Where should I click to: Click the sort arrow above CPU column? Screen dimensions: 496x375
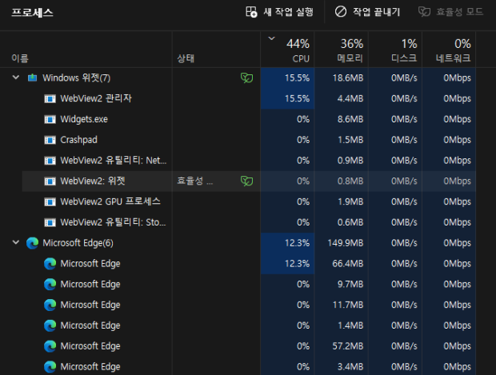point(270,38)
